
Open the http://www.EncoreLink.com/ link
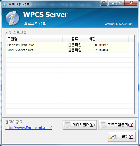pyautogui.click(x=28, y=128)
